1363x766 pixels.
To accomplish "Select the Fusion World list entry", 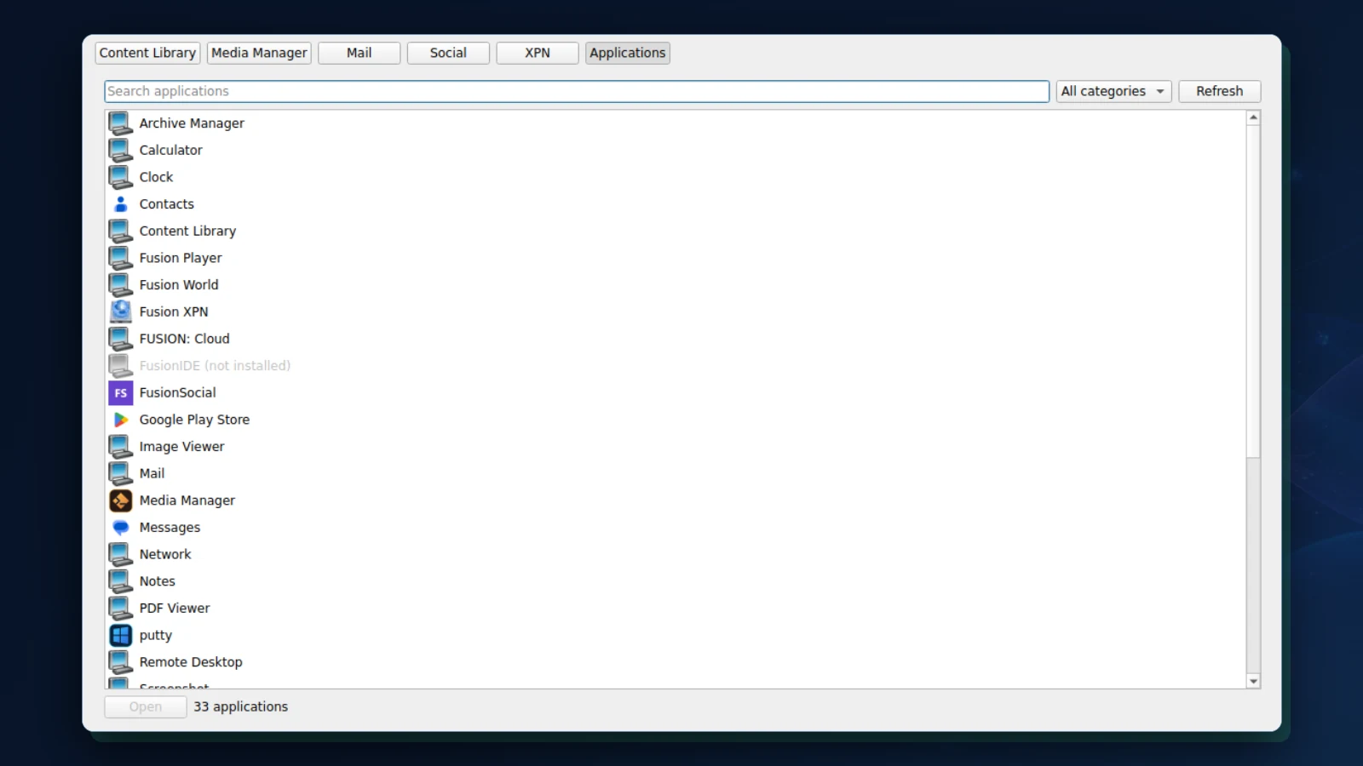I will 676,285.
